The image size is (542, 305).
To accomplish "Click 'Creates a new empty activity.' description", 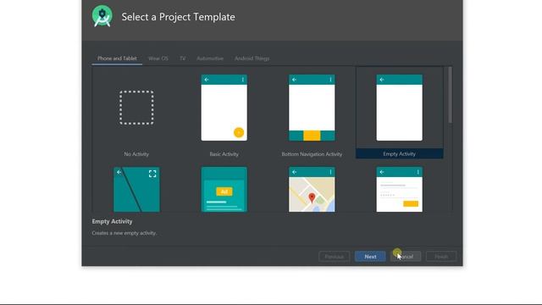I will pos(124,233).
